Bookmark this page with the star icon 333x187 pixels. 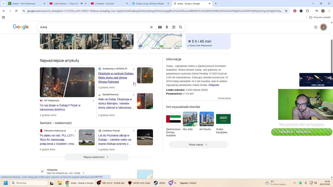[x=286, y=11]
